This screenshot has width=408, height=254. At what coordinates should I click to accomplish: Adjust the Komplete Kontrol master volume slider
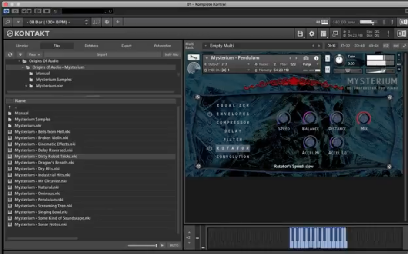pos(368,22)
